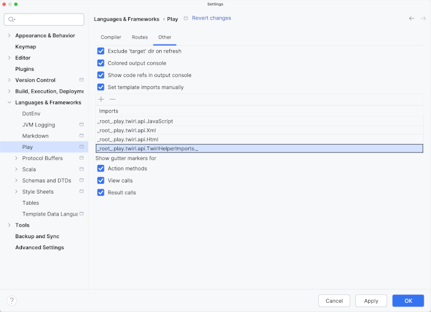The image size is (431, 312).
Task: Click the add import plus icon
Action: coord(101,99)
